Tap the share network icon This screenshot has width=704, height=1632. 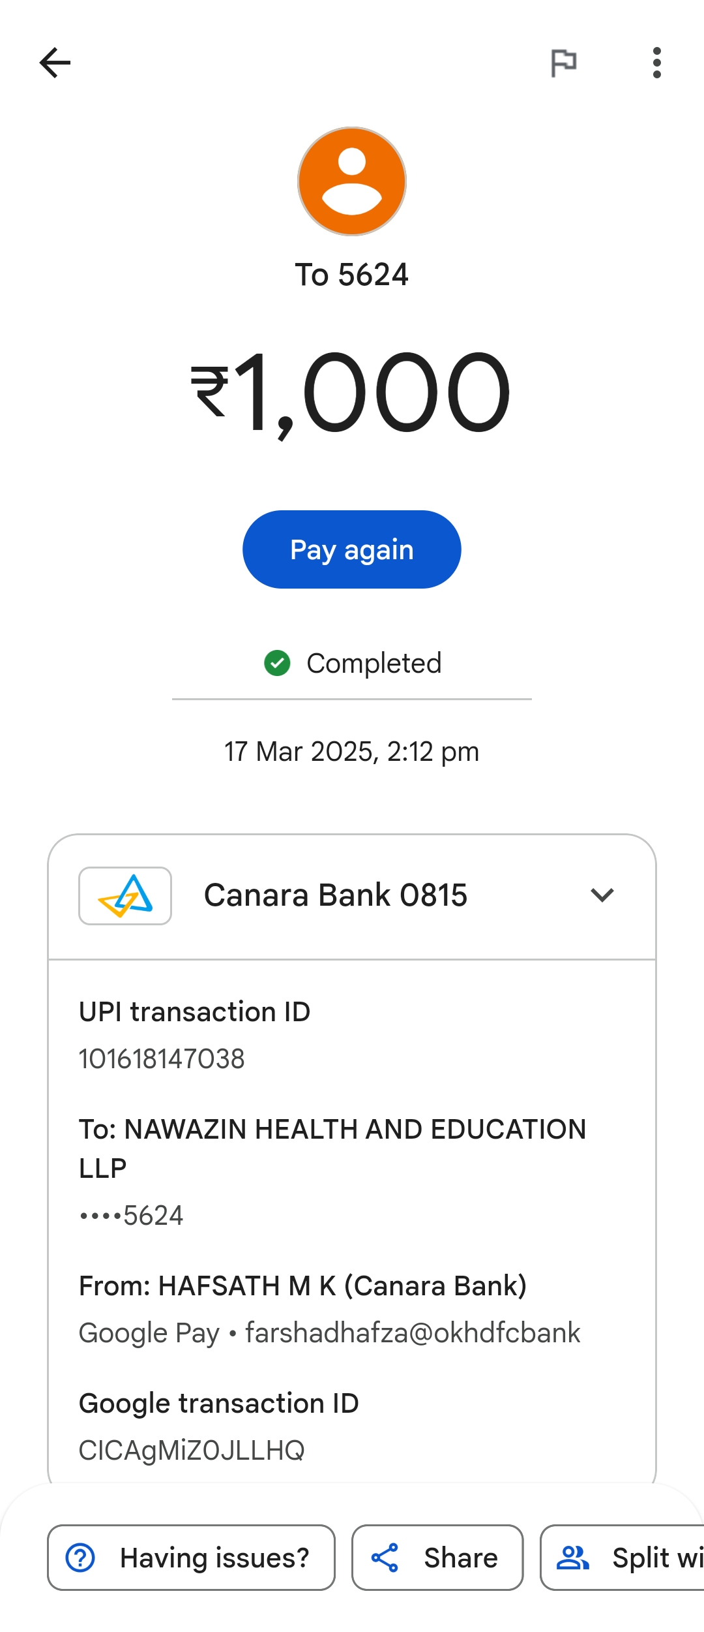385,1558
